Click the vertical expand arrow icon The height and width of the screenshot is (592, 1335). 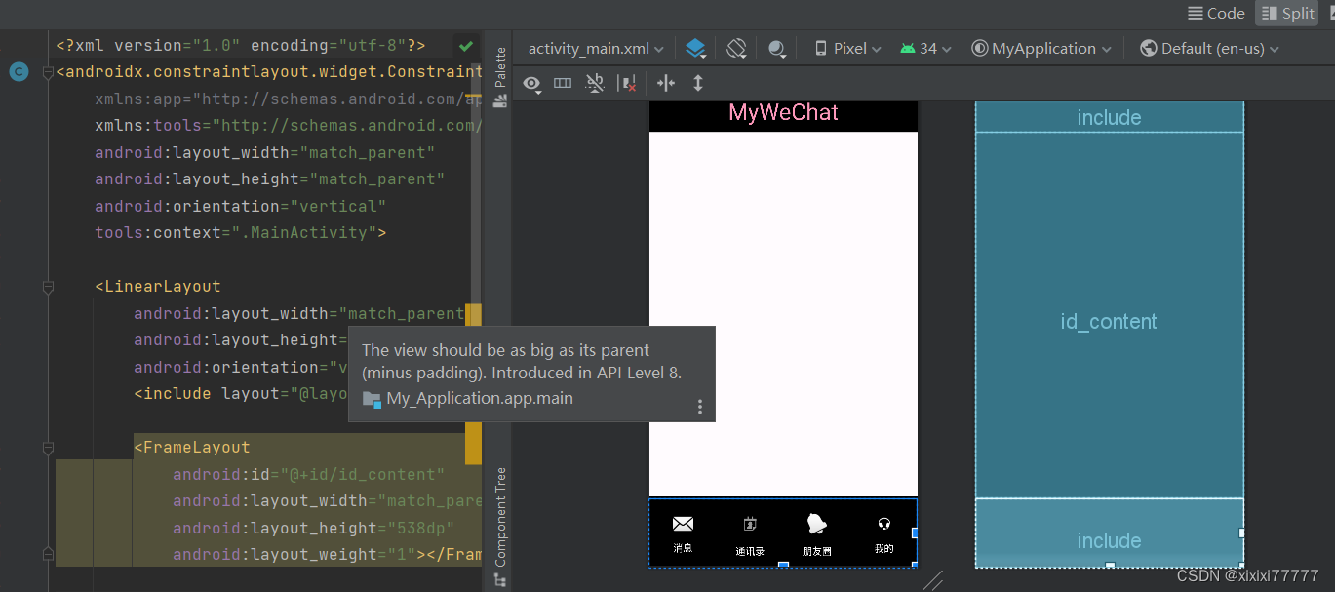[698, 84]
